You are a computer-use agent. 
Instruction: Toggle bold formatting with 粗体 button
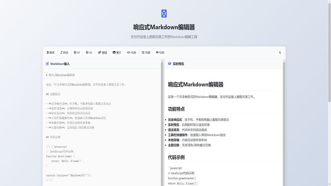tap(50, 52)
